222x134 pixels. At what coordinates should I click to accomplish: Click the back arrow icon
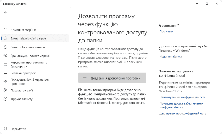5,12
